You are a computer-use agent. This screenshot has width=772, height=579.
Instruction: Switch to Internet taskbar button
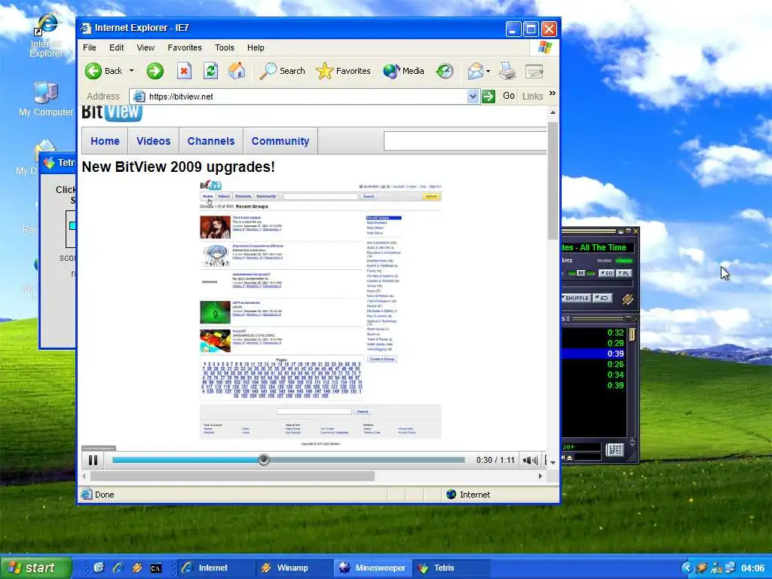[214, 568]
